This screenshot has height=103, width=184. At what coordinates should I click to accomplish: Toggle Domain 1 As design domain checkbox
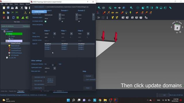(62, 21)
